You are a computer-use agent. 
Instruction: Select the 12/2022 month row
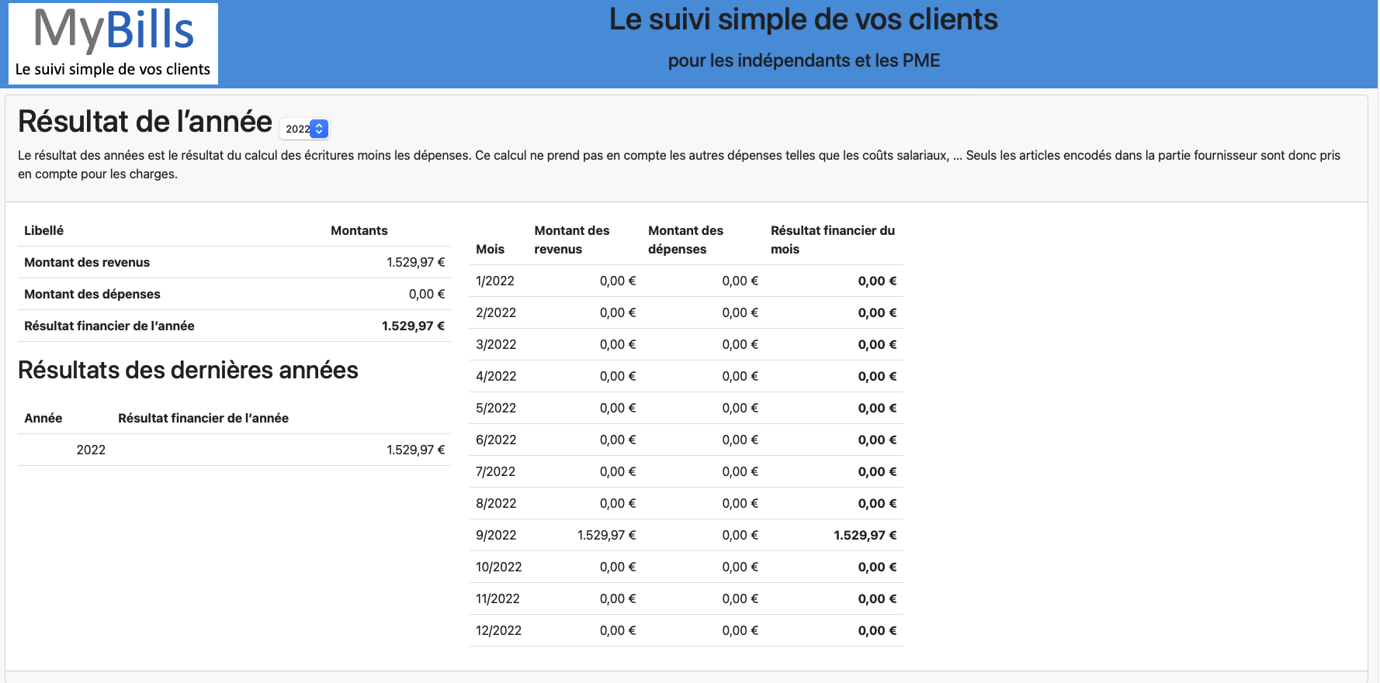(498, 630)
